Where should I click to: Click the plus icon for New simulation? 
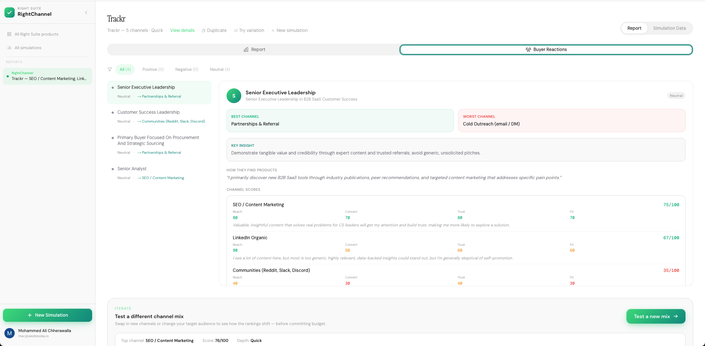pos(273,30)
